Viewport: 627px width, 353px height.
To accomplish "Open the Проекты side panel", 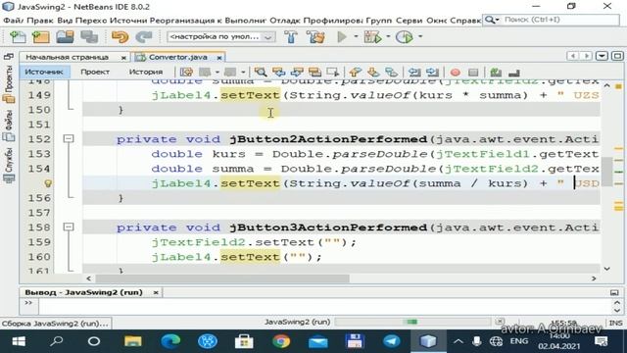I will pos(9,84).
